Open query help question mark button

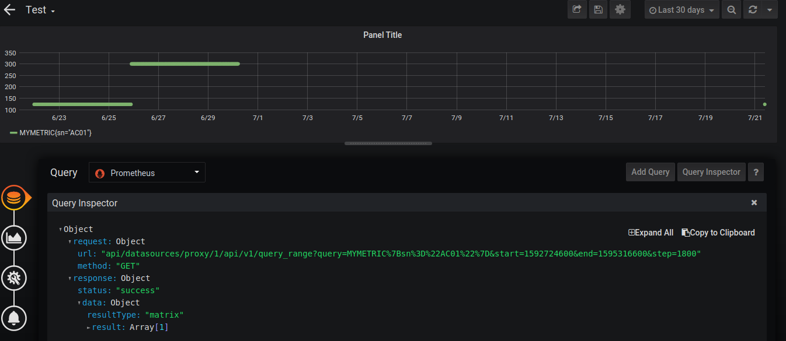756,172
